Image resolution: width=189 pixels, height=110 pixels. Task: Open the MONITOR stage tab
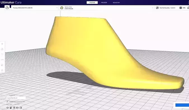[x=116, y=3]
